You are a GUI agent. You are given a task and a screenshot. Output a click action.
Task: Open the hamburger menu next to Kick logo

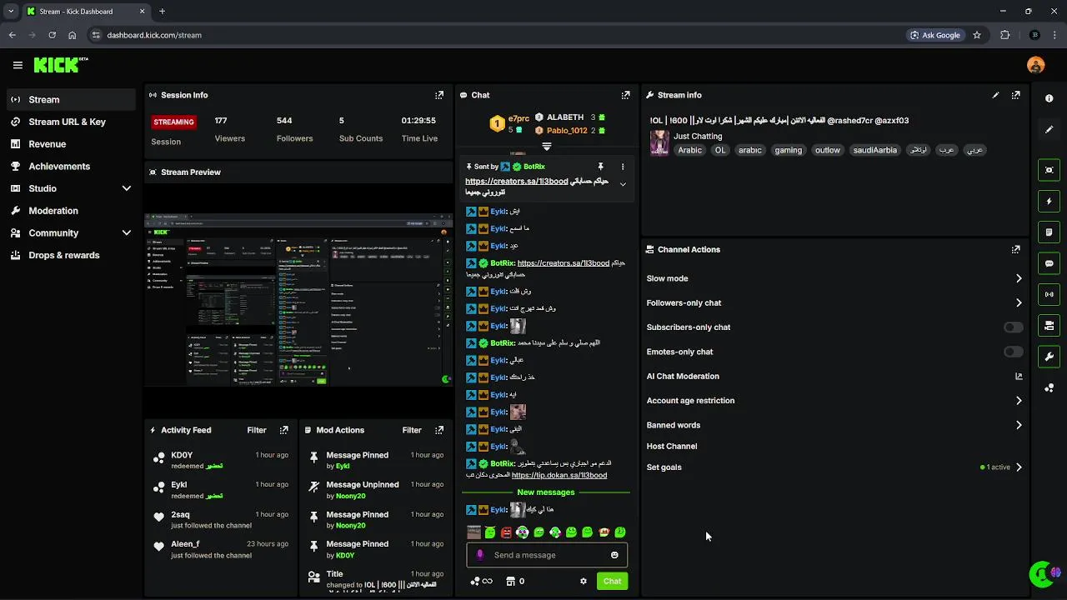[x=18, y=65]
